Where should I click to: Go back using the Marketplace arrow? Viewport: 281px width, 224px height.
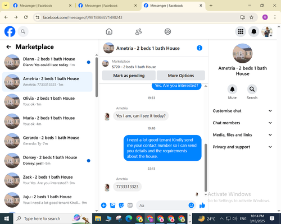click(8, 47)
